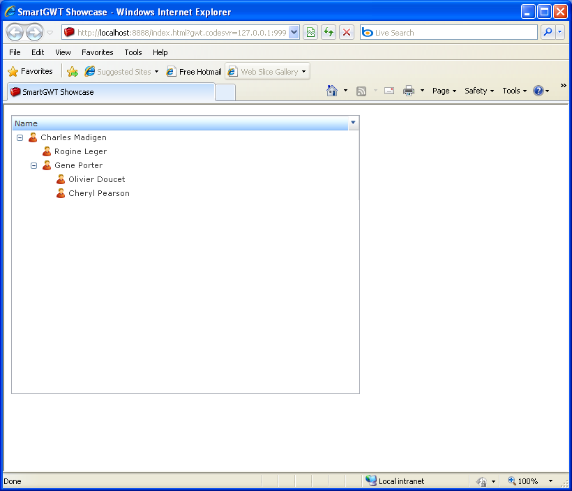The image size is (572, 491).
Task: Select the Gene Porter row
Action: (186, 165)
